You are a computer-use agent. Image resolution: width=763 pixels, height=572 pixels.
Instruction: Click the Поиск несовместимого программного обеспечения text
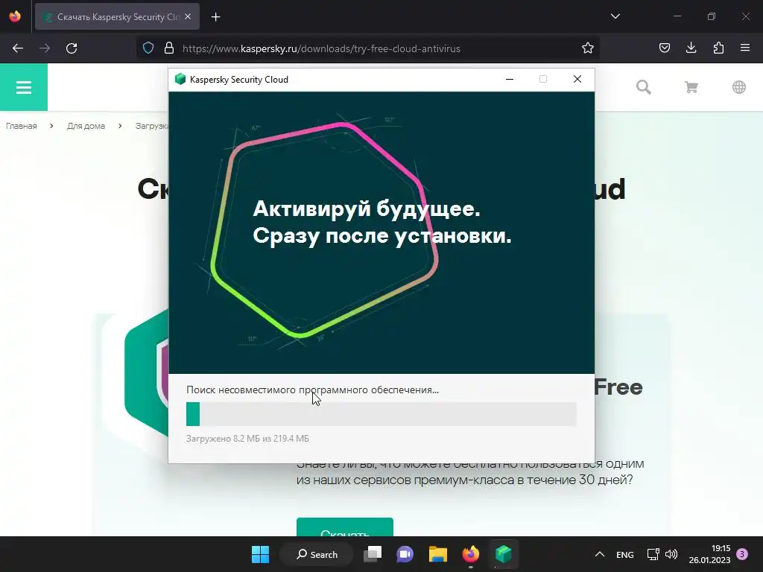(312, 390)
